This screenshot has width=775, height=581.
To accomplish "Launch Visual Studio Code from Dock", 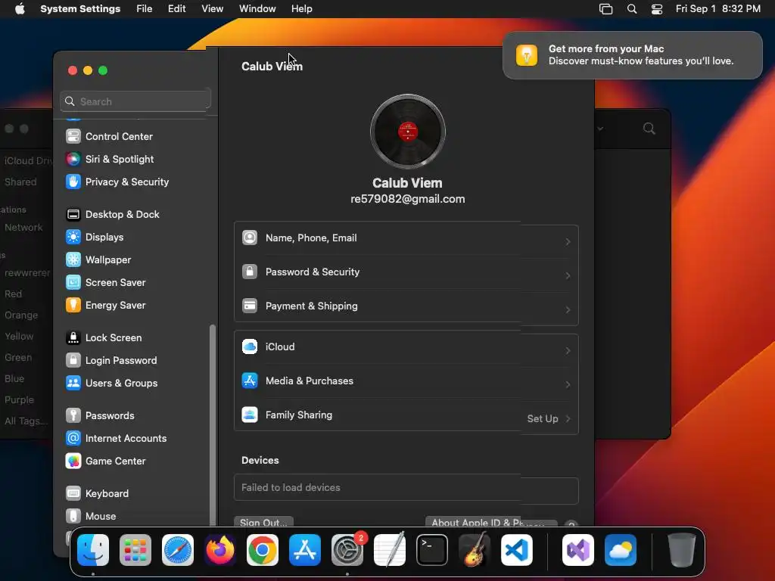I will 517,550.
